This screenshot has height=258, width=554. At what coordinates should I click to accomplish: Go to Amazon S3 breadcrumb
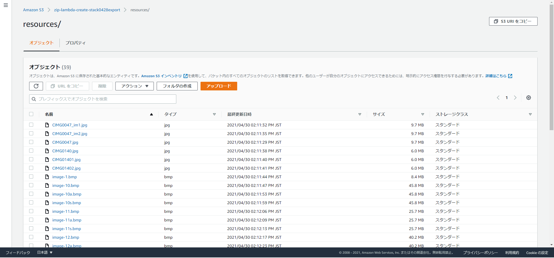coord(33,10)
